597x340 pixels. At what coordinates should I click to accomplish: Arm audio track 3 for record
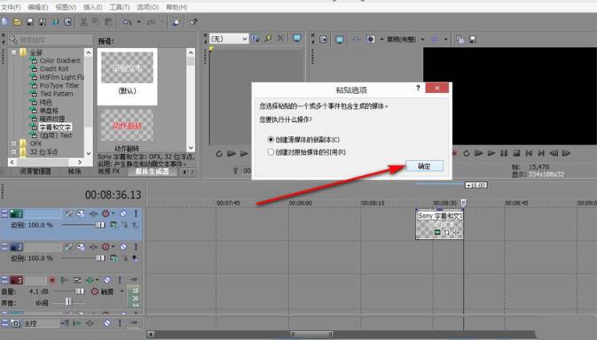[52, 281]
